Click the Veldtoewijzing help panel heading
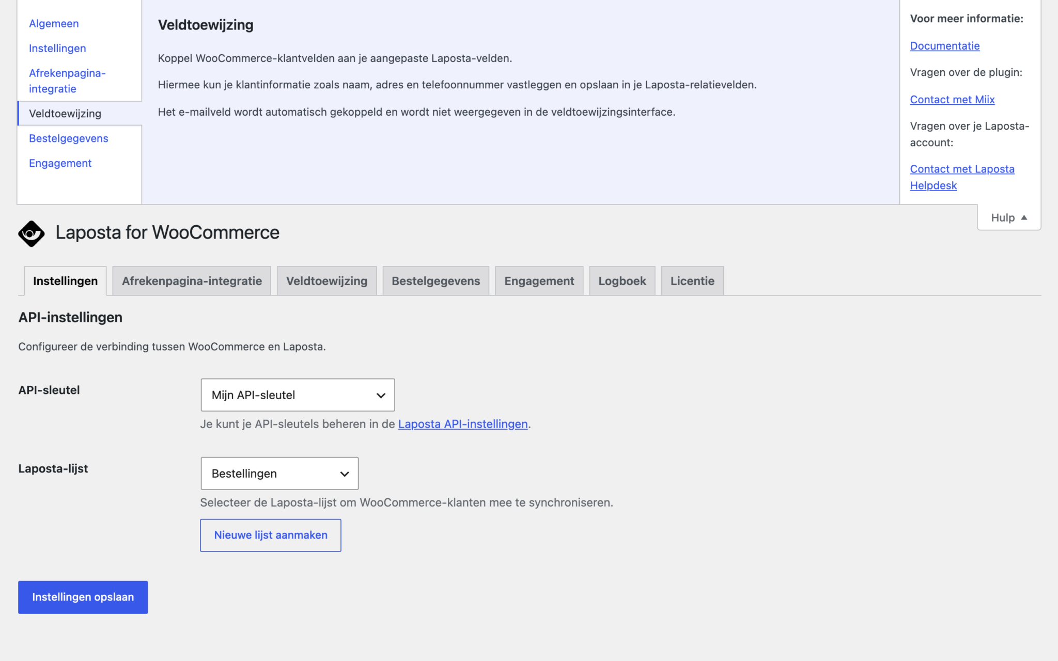Screen dimensions: 1058x661 coord(206,25)
